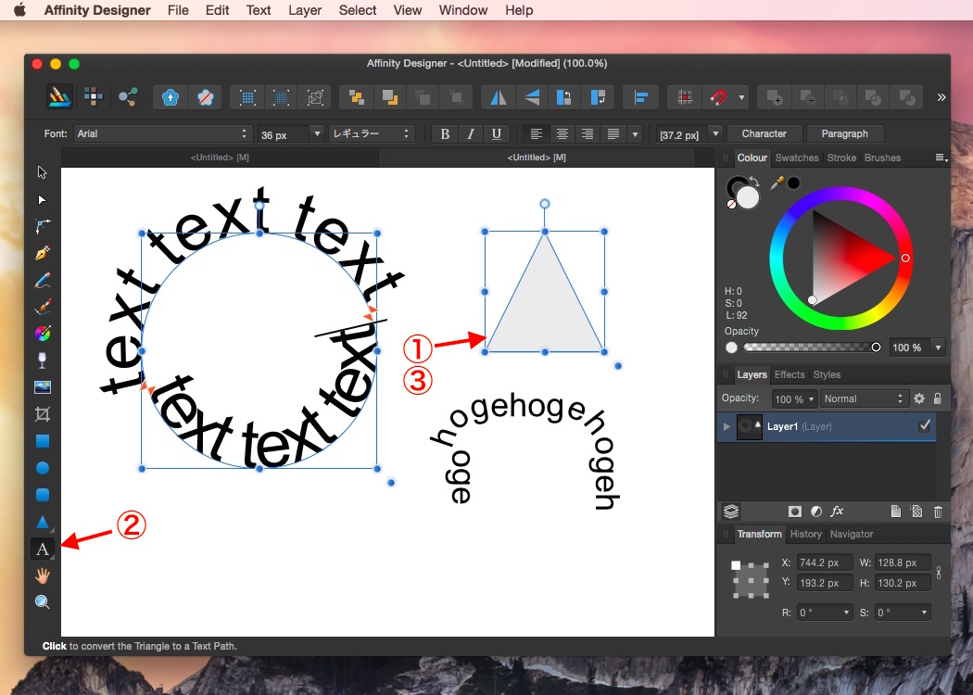973x695 pixels.
Task: Open the alignment options icon
Action: [x=640, y=97]
